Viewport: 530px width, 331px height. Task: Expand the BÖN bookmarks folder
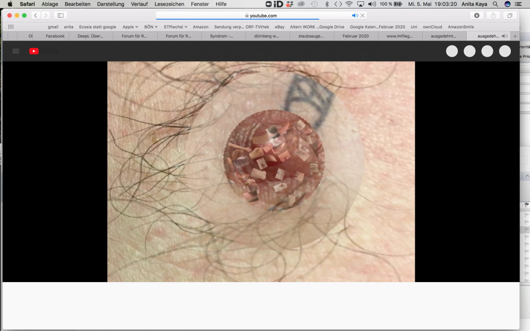tap(151, 27)
